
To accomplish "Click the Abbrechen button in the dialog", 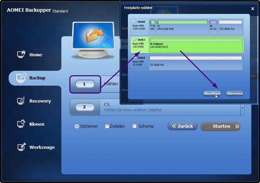I will point(234,94).
